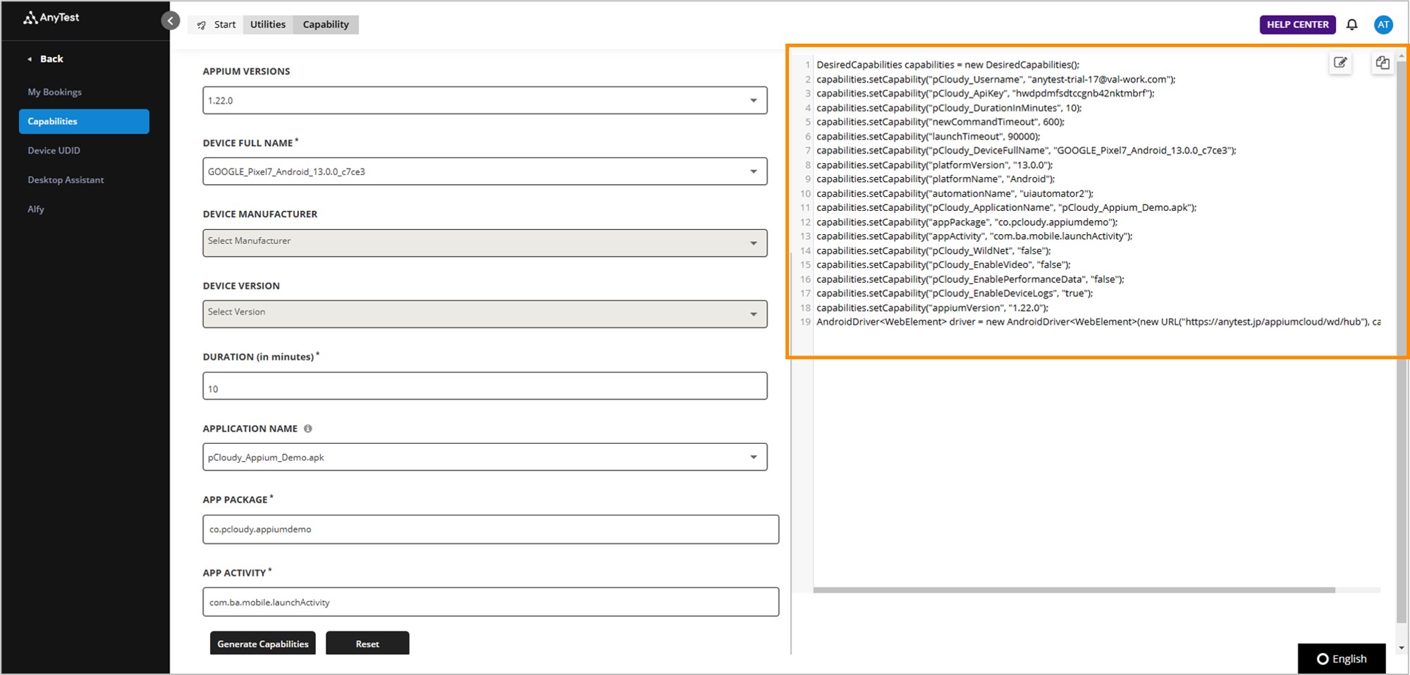Viewport: 1410px width, 675px height.
Task: Click the scroll down arrow at bottom right
Action: (x=1402, y=647)
